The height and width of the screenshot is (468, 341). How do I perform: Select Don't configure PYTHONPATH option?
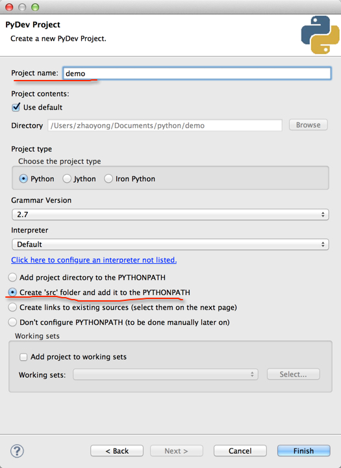click(12, 322)
